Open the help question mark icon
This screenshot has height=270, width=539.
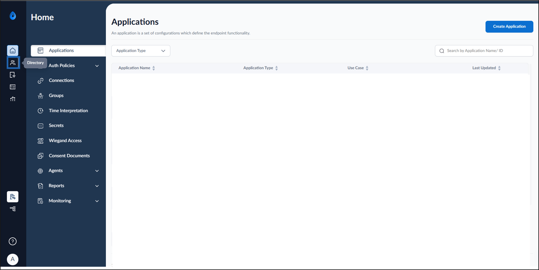click(13, 241)
